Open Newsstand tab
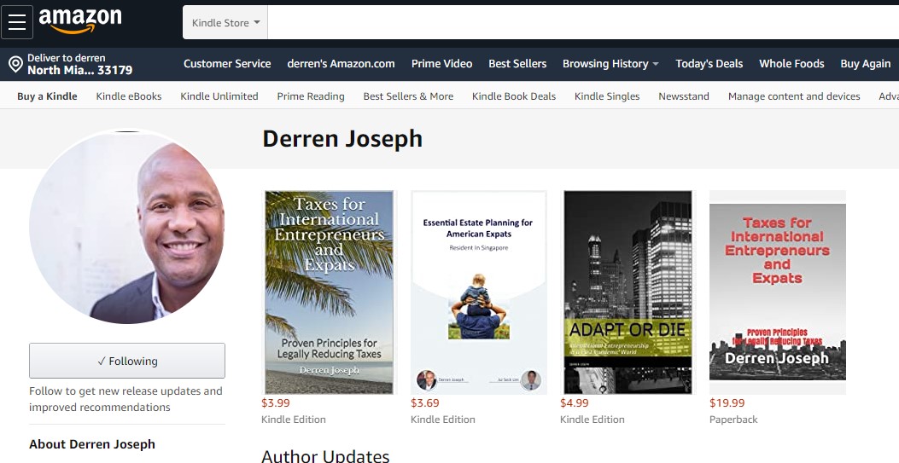This screenshot has width=899, height=463. click(684, 96)
